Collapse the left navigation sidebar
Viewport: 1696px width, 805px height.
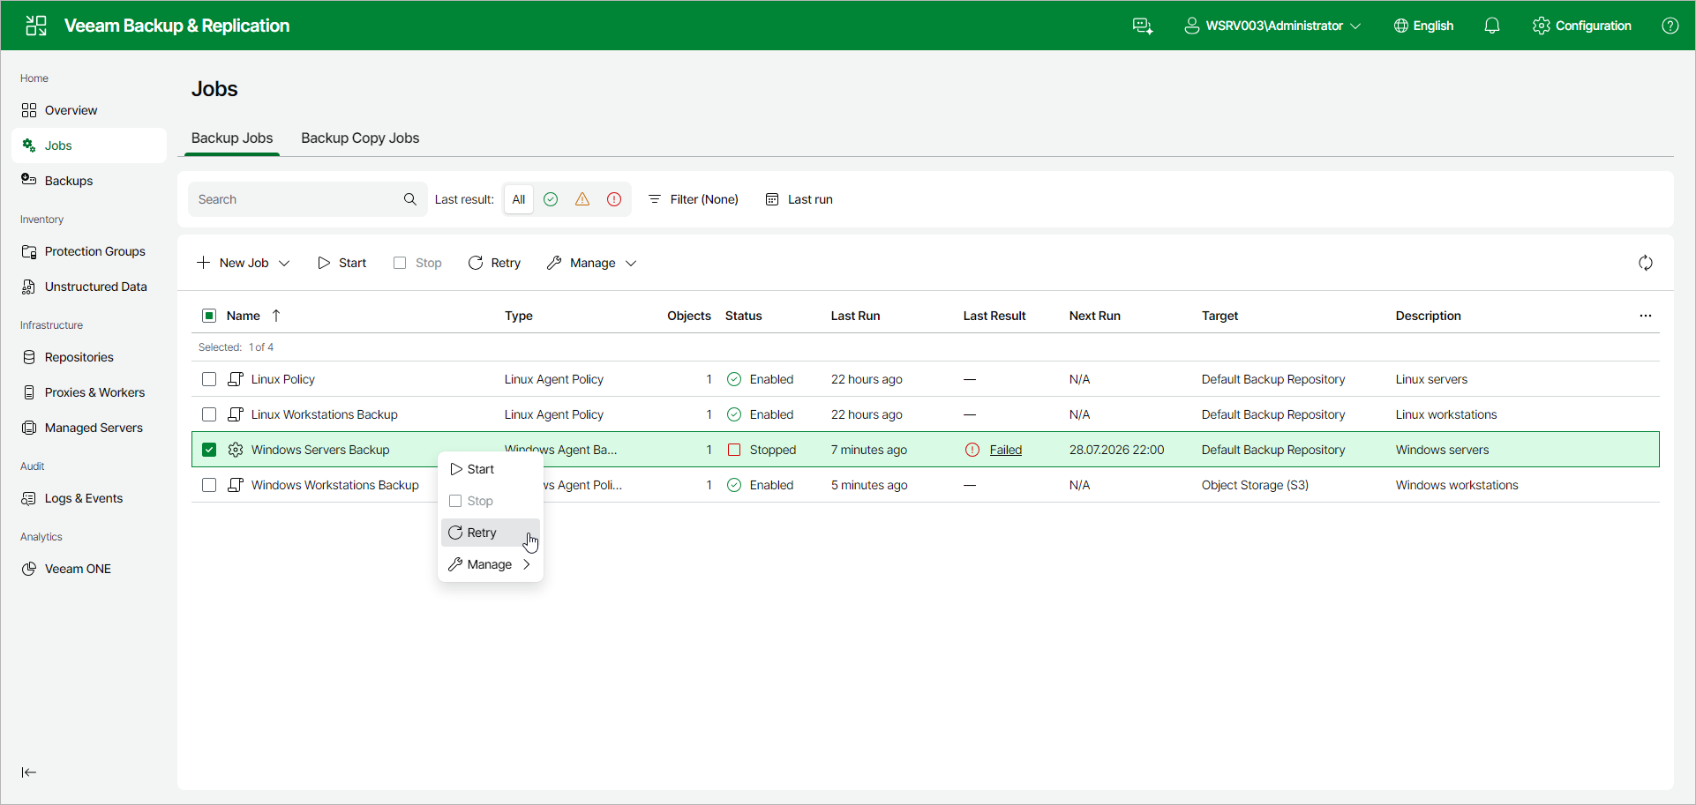coord(29,772)
